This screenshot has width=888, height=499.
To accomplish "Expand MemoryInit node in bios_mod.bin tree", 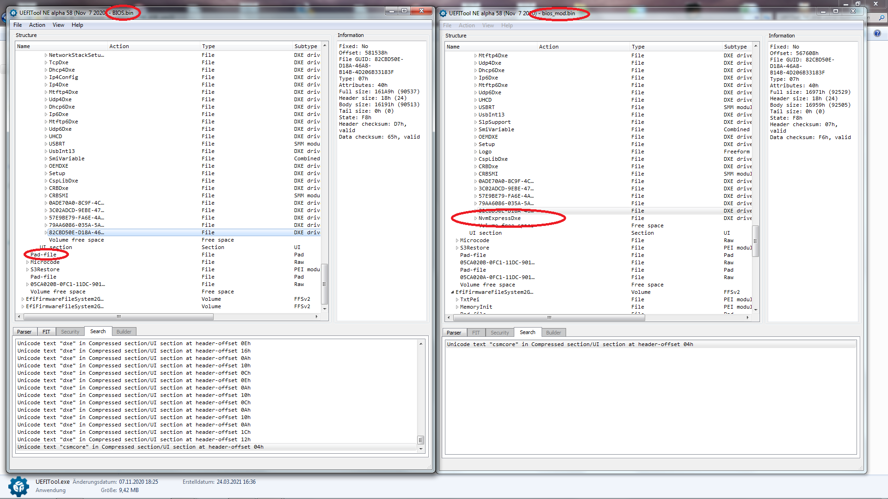I will (457, 307).
